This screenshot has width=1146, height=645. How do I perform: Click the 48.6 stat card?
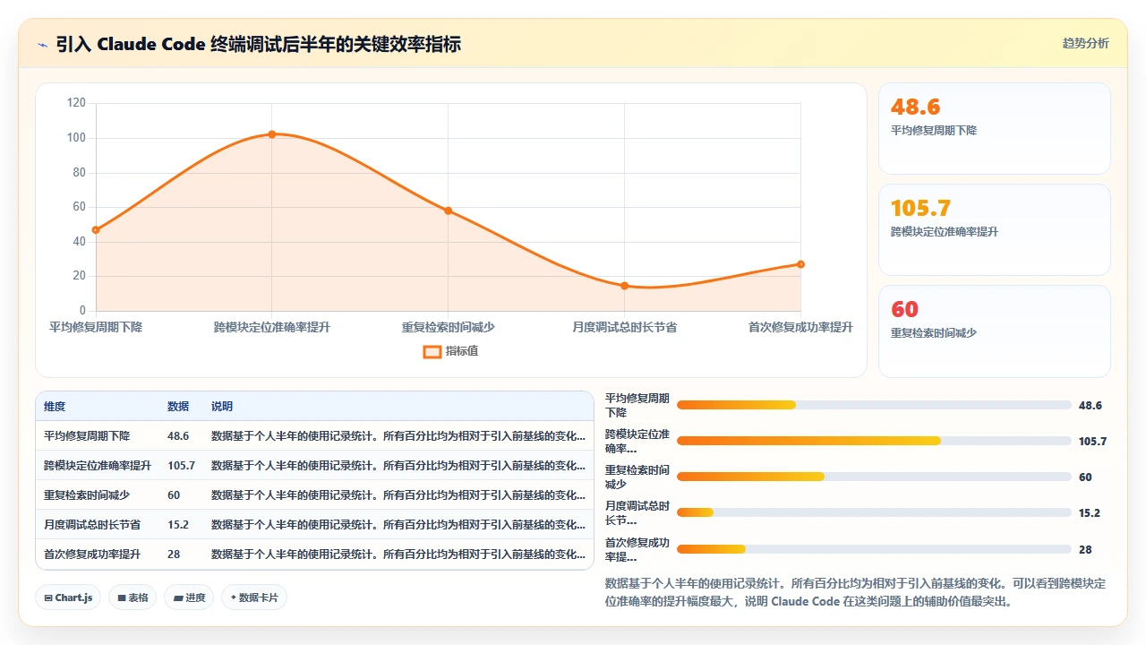coord(995,129)
